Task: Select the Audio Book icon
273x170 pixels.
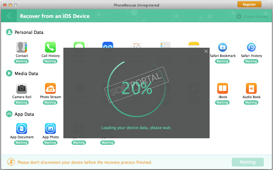Action: click(x=251, y=88)
